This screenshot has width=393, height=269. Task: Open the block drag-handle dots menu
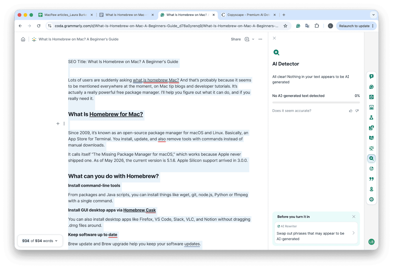click(x=64, y=124)
